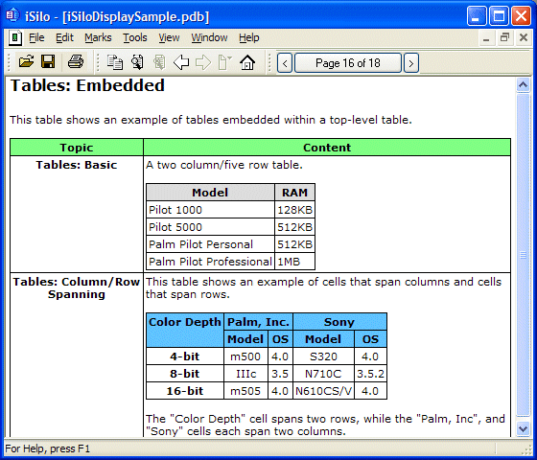Open the Help menu
537x460 pixels.
tap(249, 37)
